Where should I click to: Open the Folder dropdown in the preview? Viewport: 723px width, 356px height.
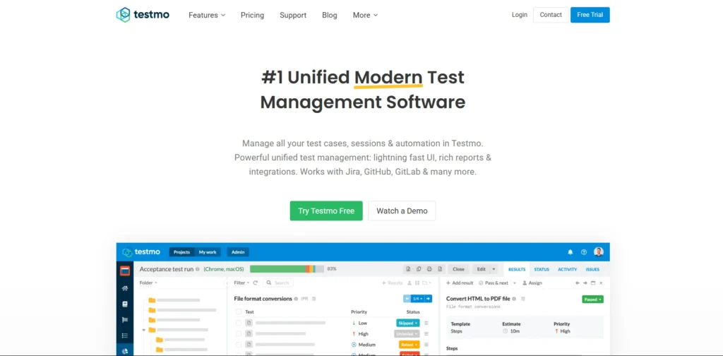pos(148,283)
